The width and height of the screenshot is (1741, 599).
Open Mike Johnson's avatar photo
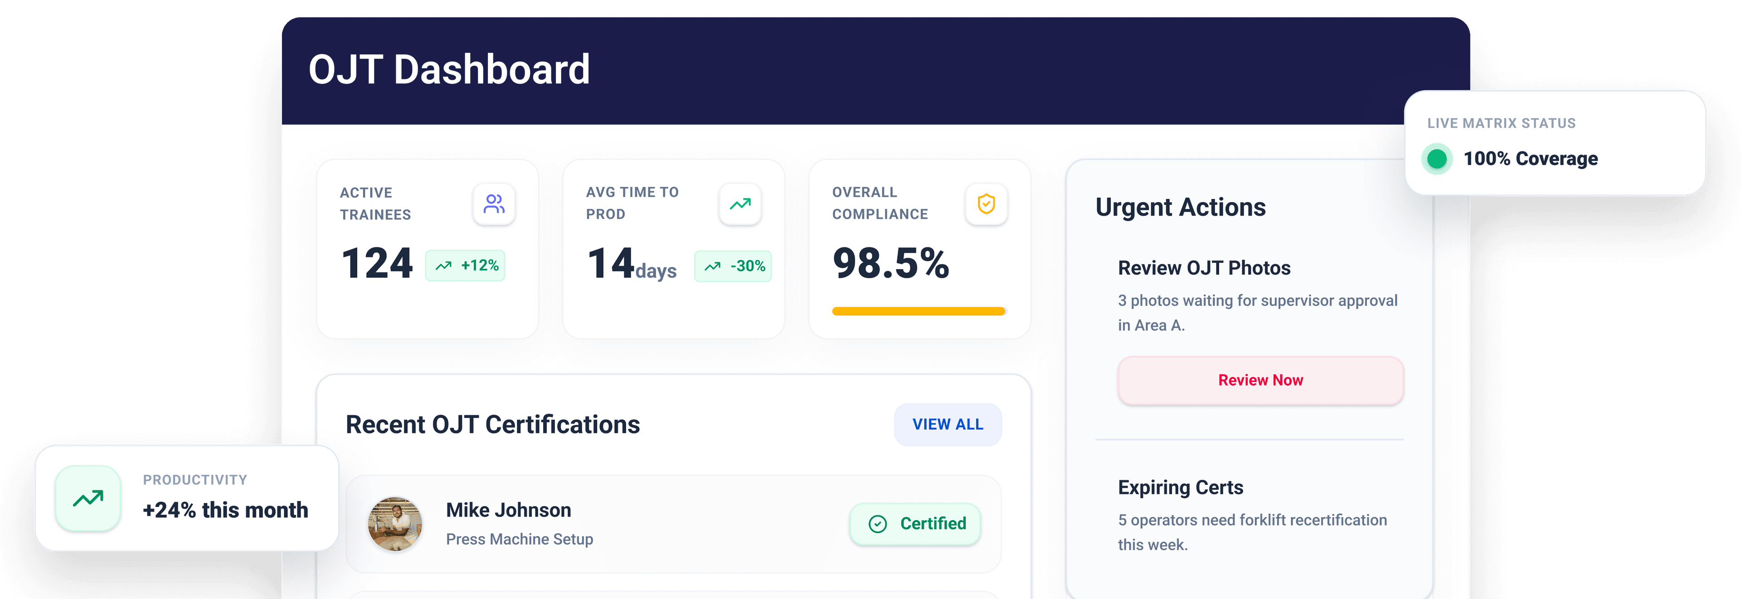(x=395, y=524)
